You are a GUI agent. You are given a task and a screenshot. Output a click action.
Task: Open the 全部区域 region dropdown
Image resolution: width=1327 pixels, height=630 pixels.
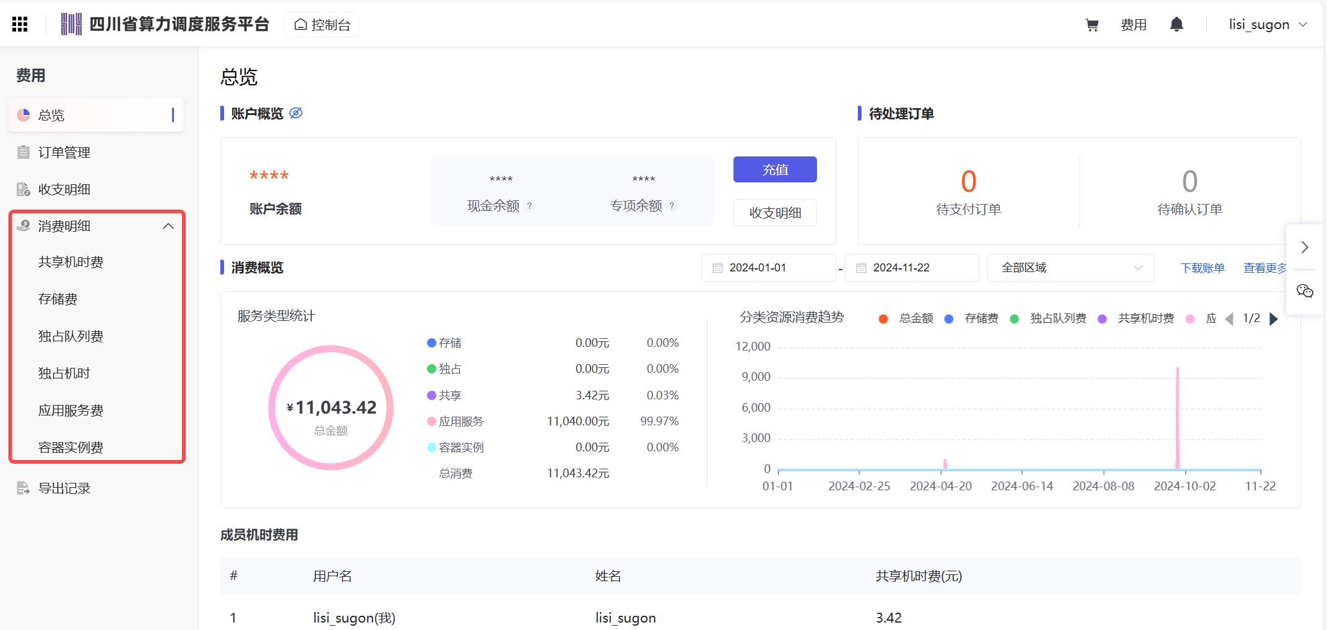(1070, 268)
